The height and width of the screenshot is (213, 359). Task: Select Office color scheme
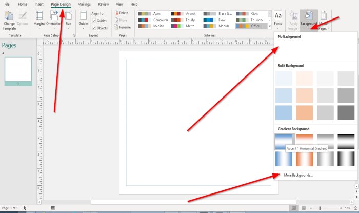coord(251,26)
